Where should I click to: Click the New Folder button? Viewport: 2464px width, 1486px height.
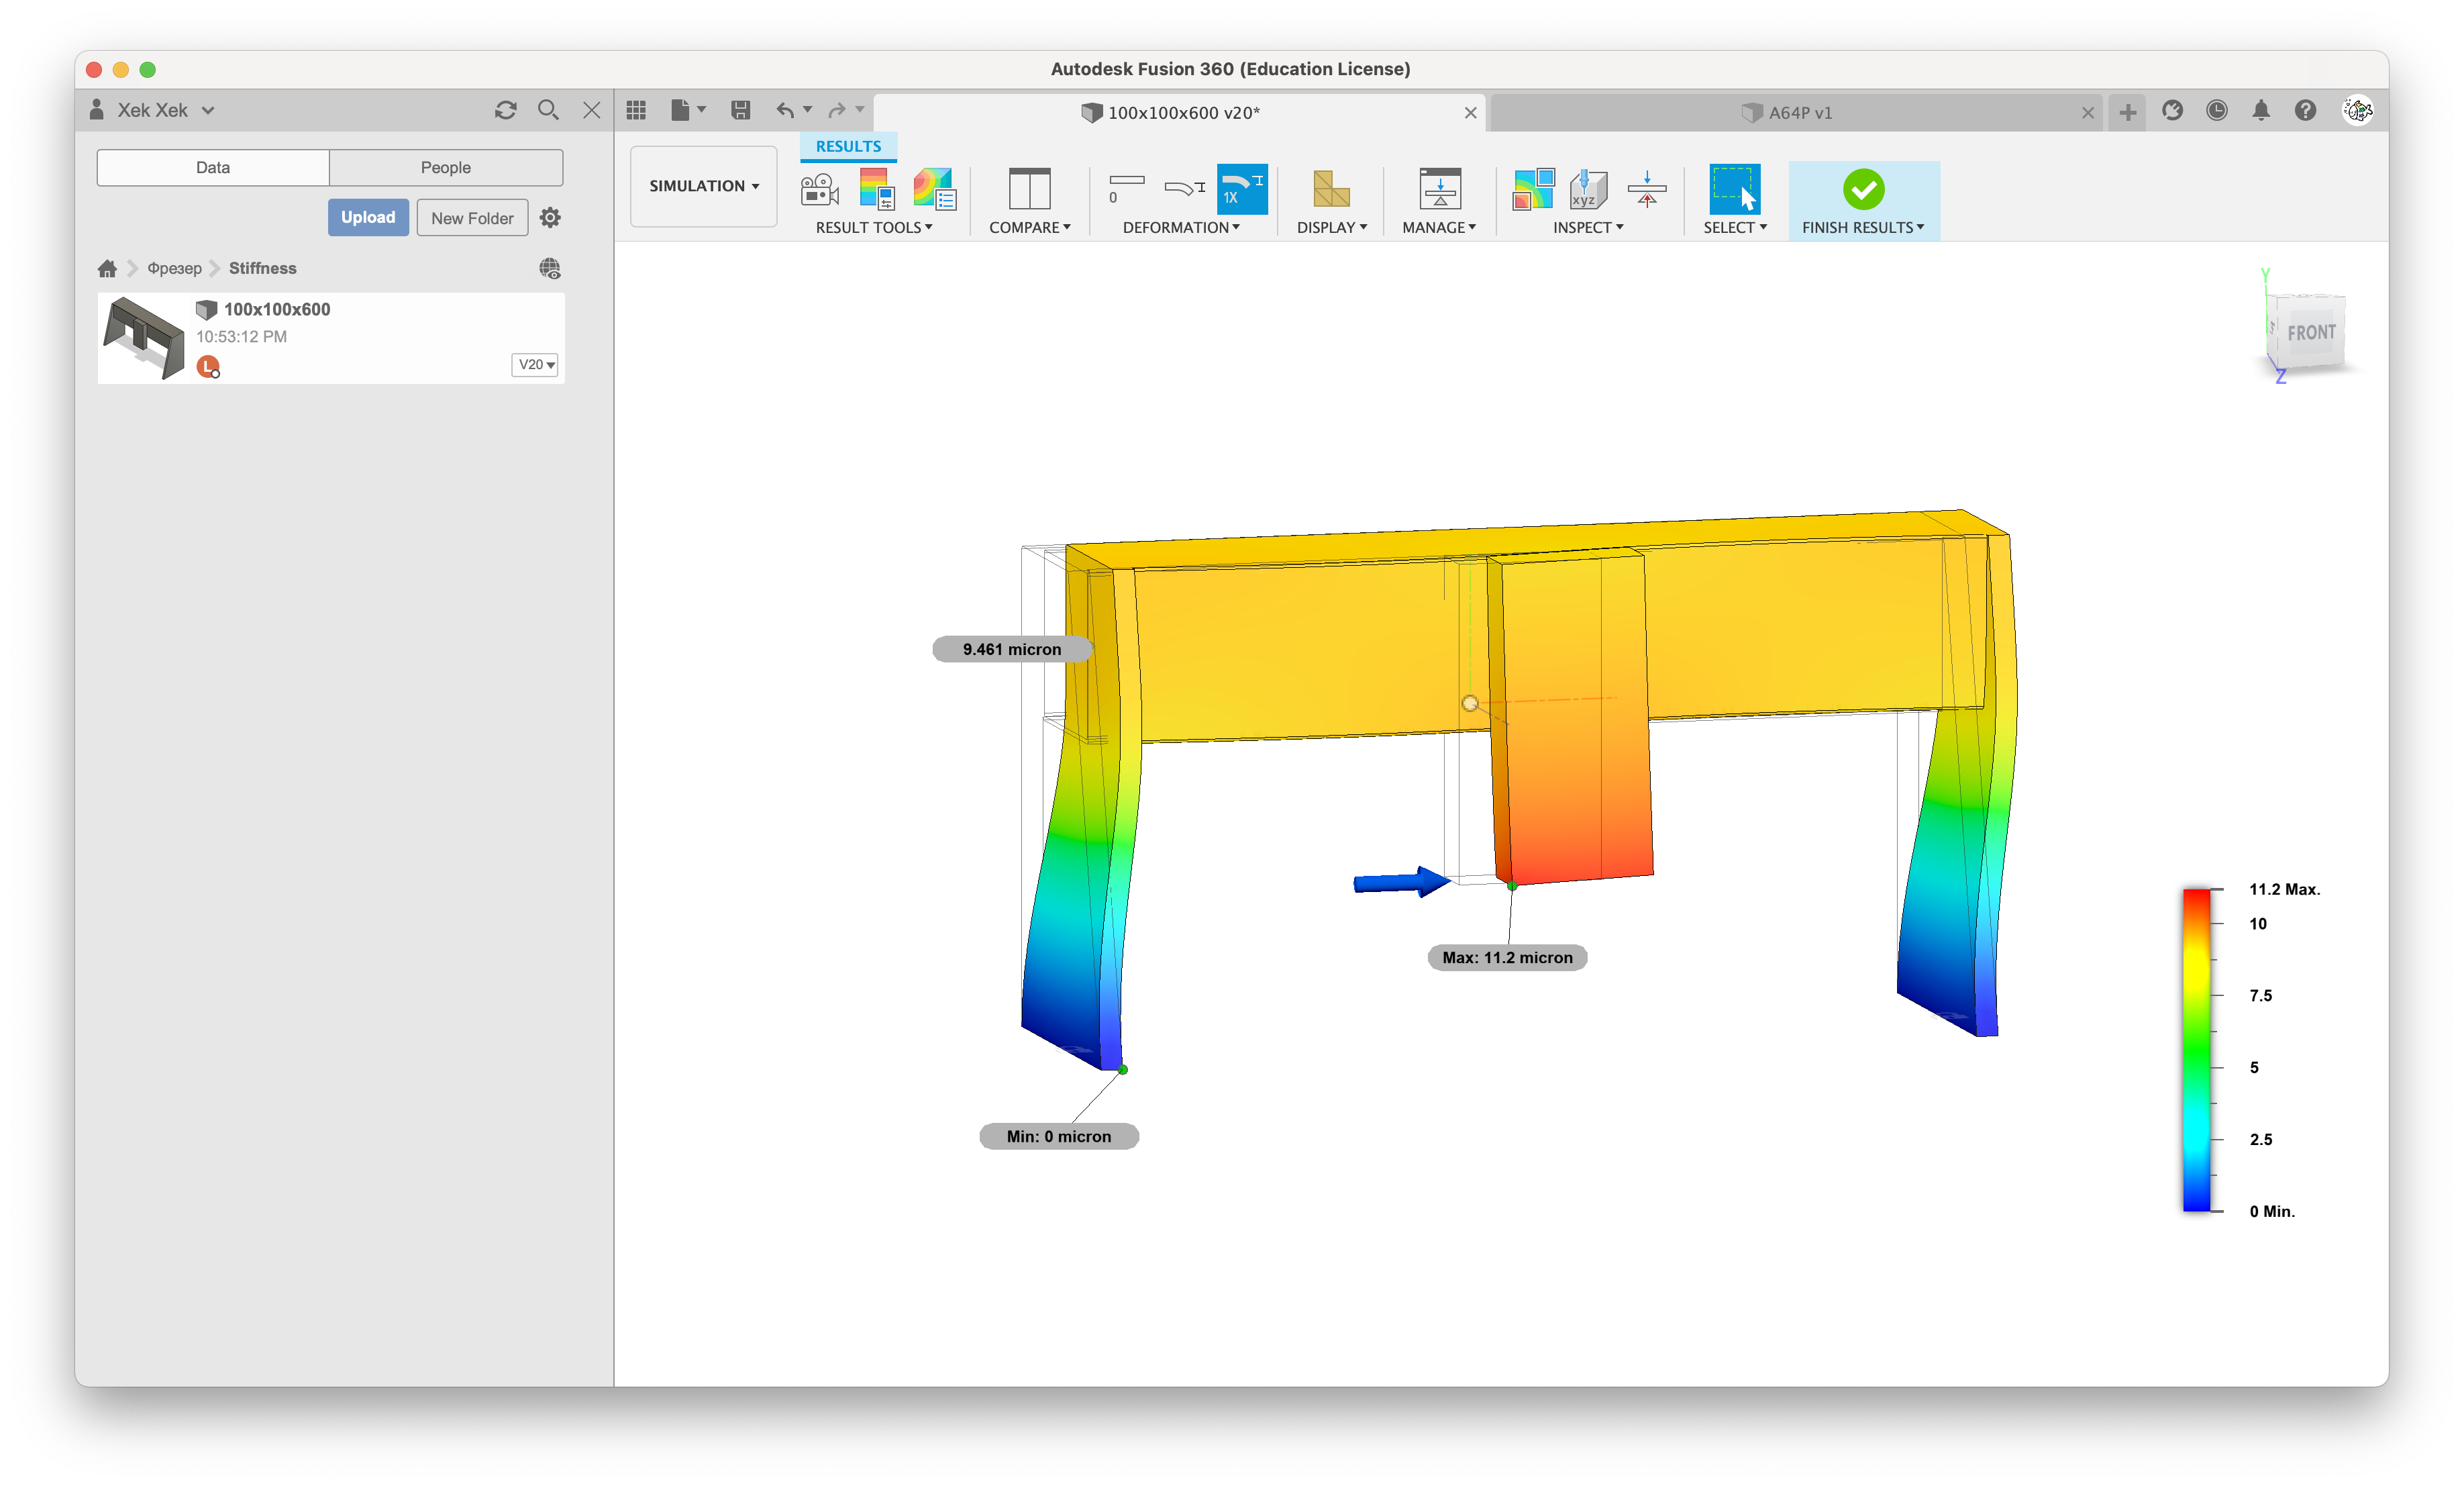472,218
